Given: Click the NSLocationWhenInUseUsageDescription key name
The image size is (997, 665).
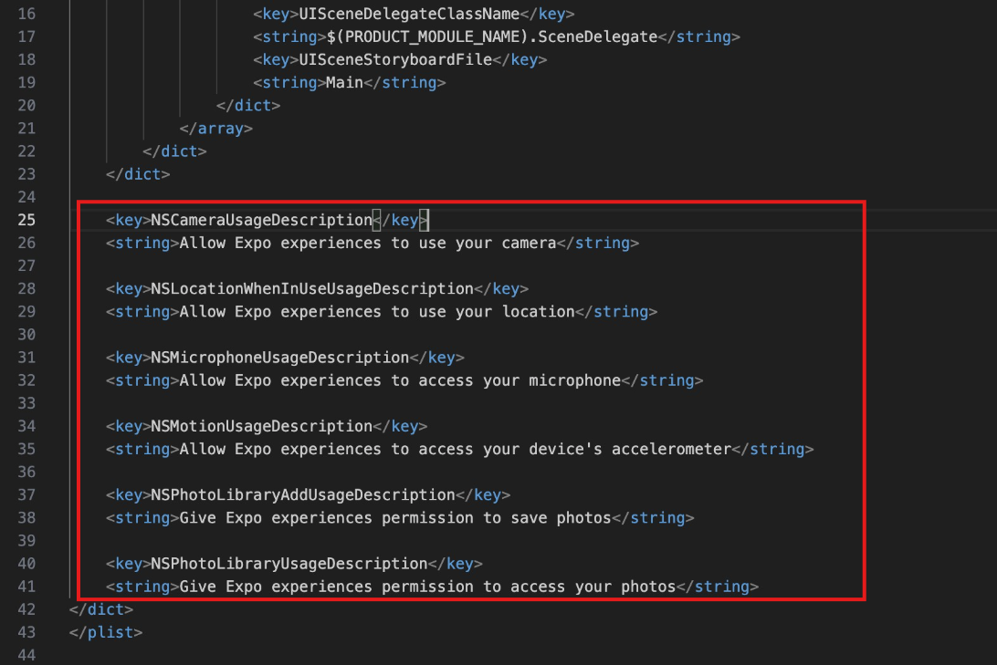Looking at the screenshot, I should coord(312,289).
